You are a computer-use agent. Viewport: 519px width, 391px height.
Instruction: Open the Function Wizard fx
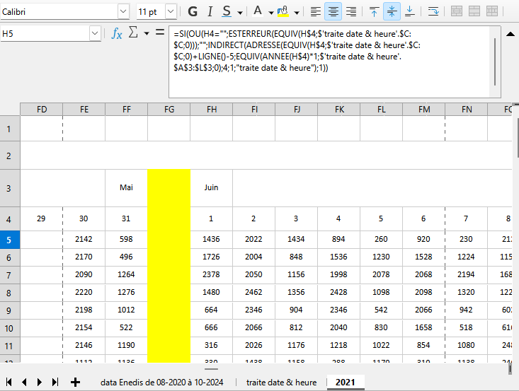[x=117, y=33]
